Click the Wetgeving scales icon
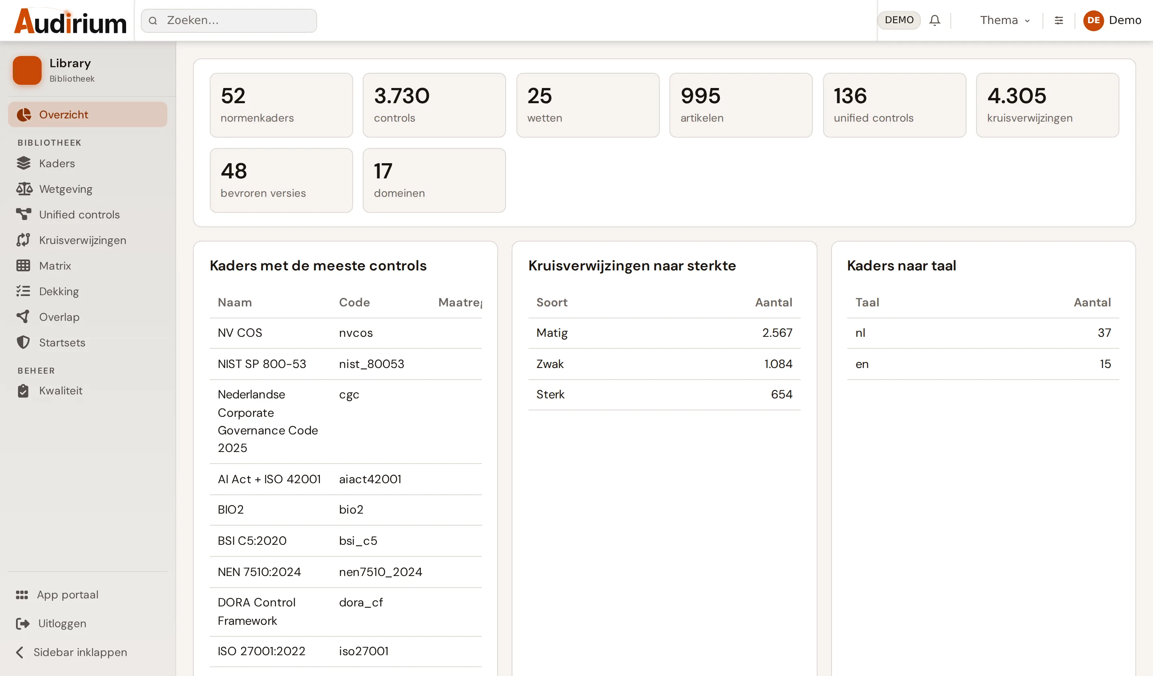This screenshot has height=676, width=1153. click(24, 189)
